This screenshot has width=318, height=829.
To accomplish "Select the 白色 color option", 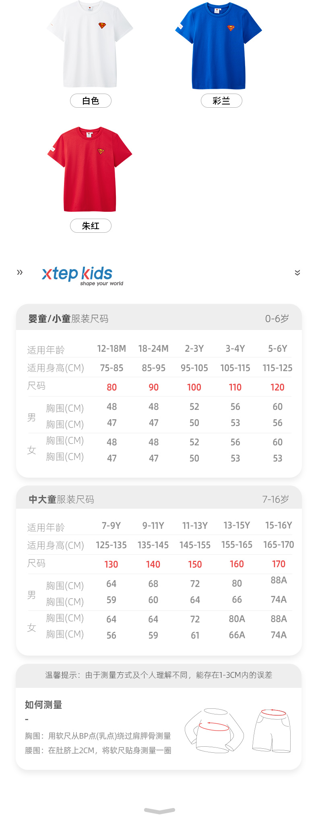I will [91, 101].
